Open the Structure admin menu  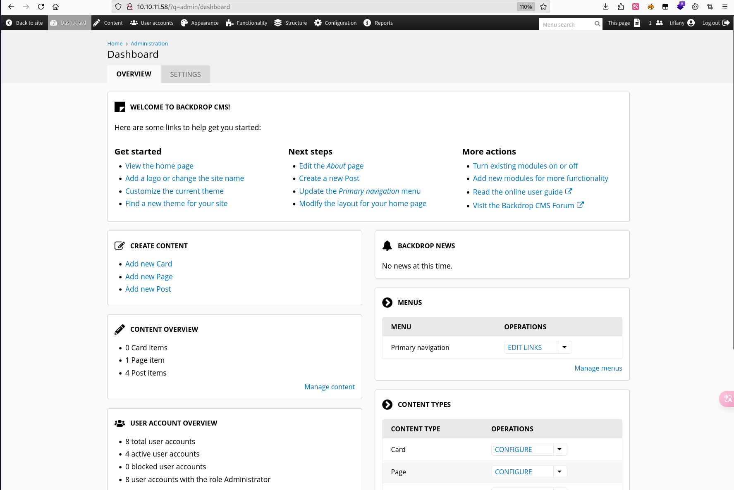tap(291, 23)
